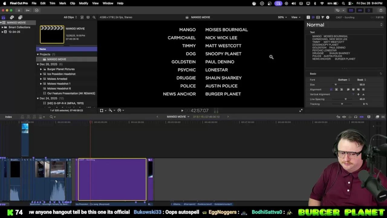The width and height of the screenshot is (387, 218).
Task: Expand viewer to full screen
Action: click(x=301, y=111)
